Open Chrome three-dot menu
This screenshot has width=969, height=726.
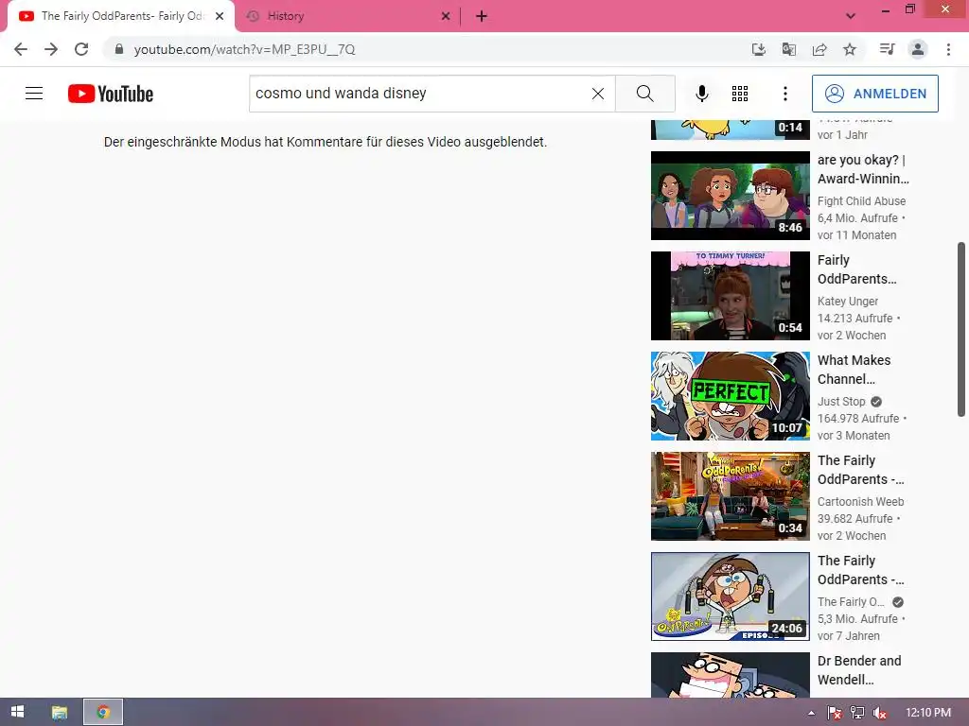948,49
